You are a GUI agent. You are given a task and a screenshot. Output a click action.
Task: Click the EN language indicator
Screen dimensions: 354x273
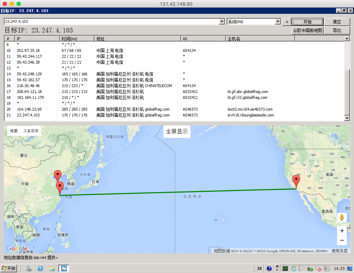tap(259, 269)
